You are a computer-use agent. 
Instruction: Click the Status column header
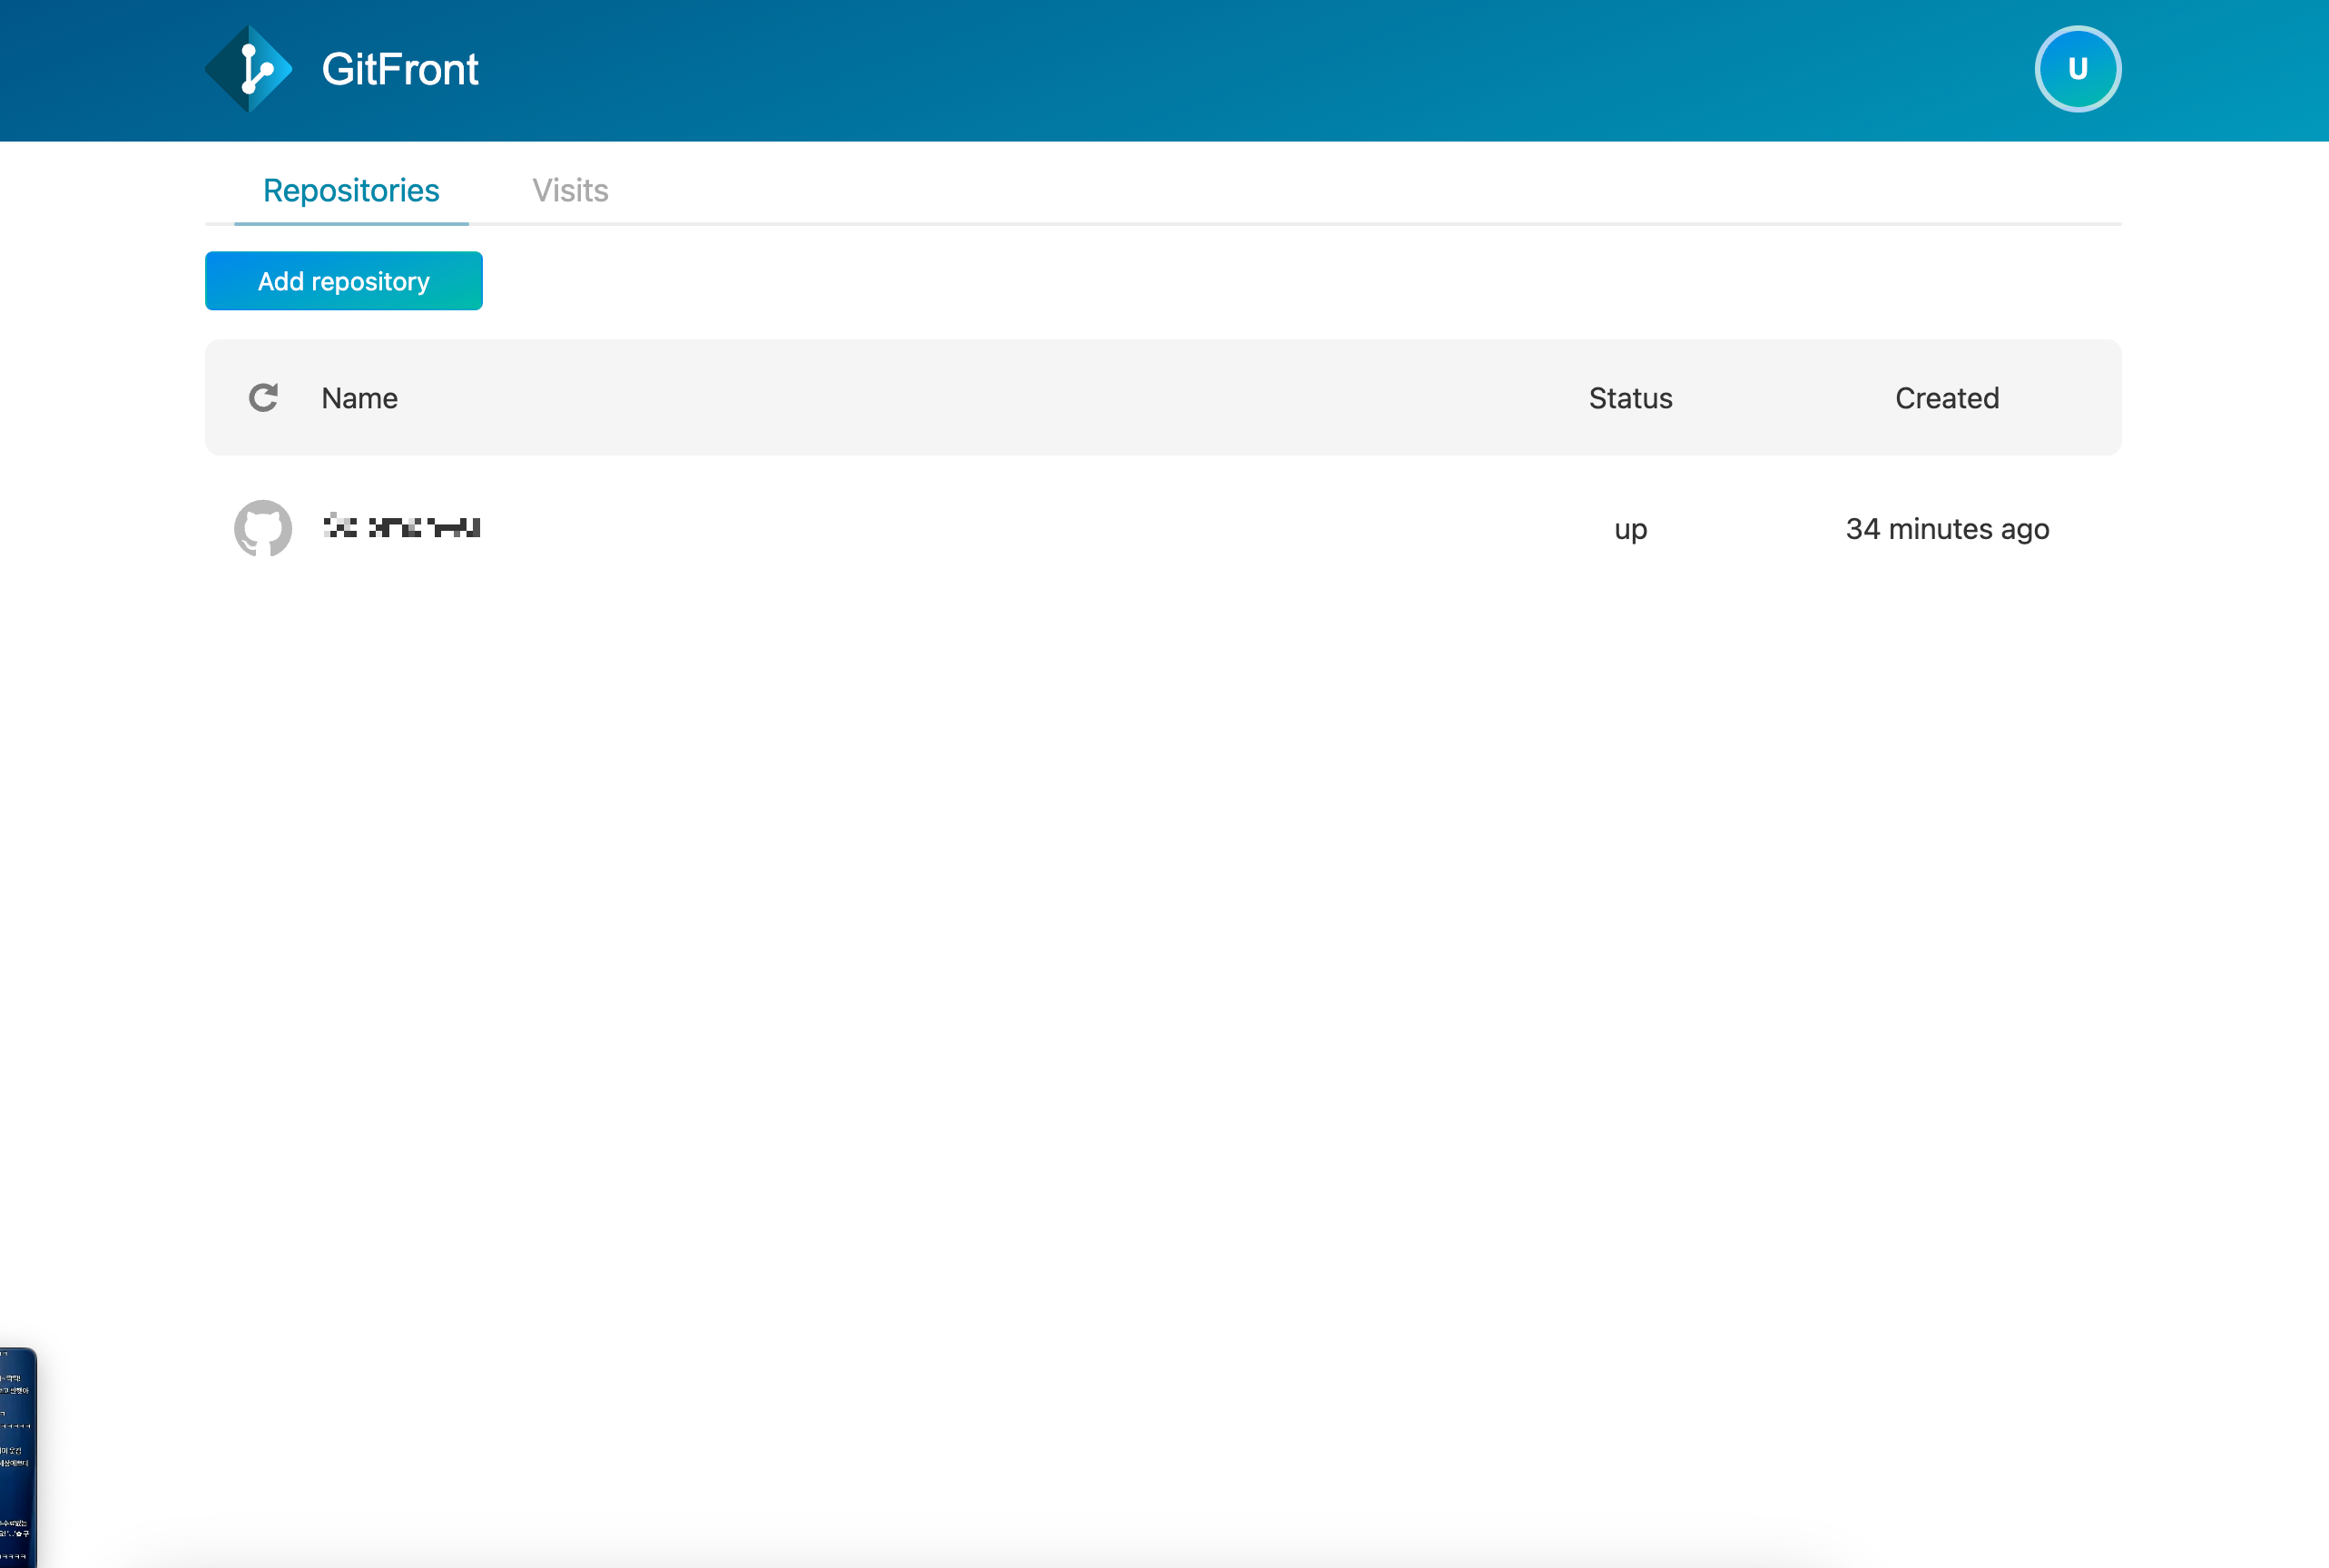(1630, 398)
